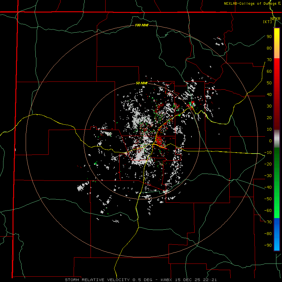Viewport: 282px width, 282px height.
Task: Click the 50 NMI range ring label
Action: pyautogui.click(x=142, y=83)
